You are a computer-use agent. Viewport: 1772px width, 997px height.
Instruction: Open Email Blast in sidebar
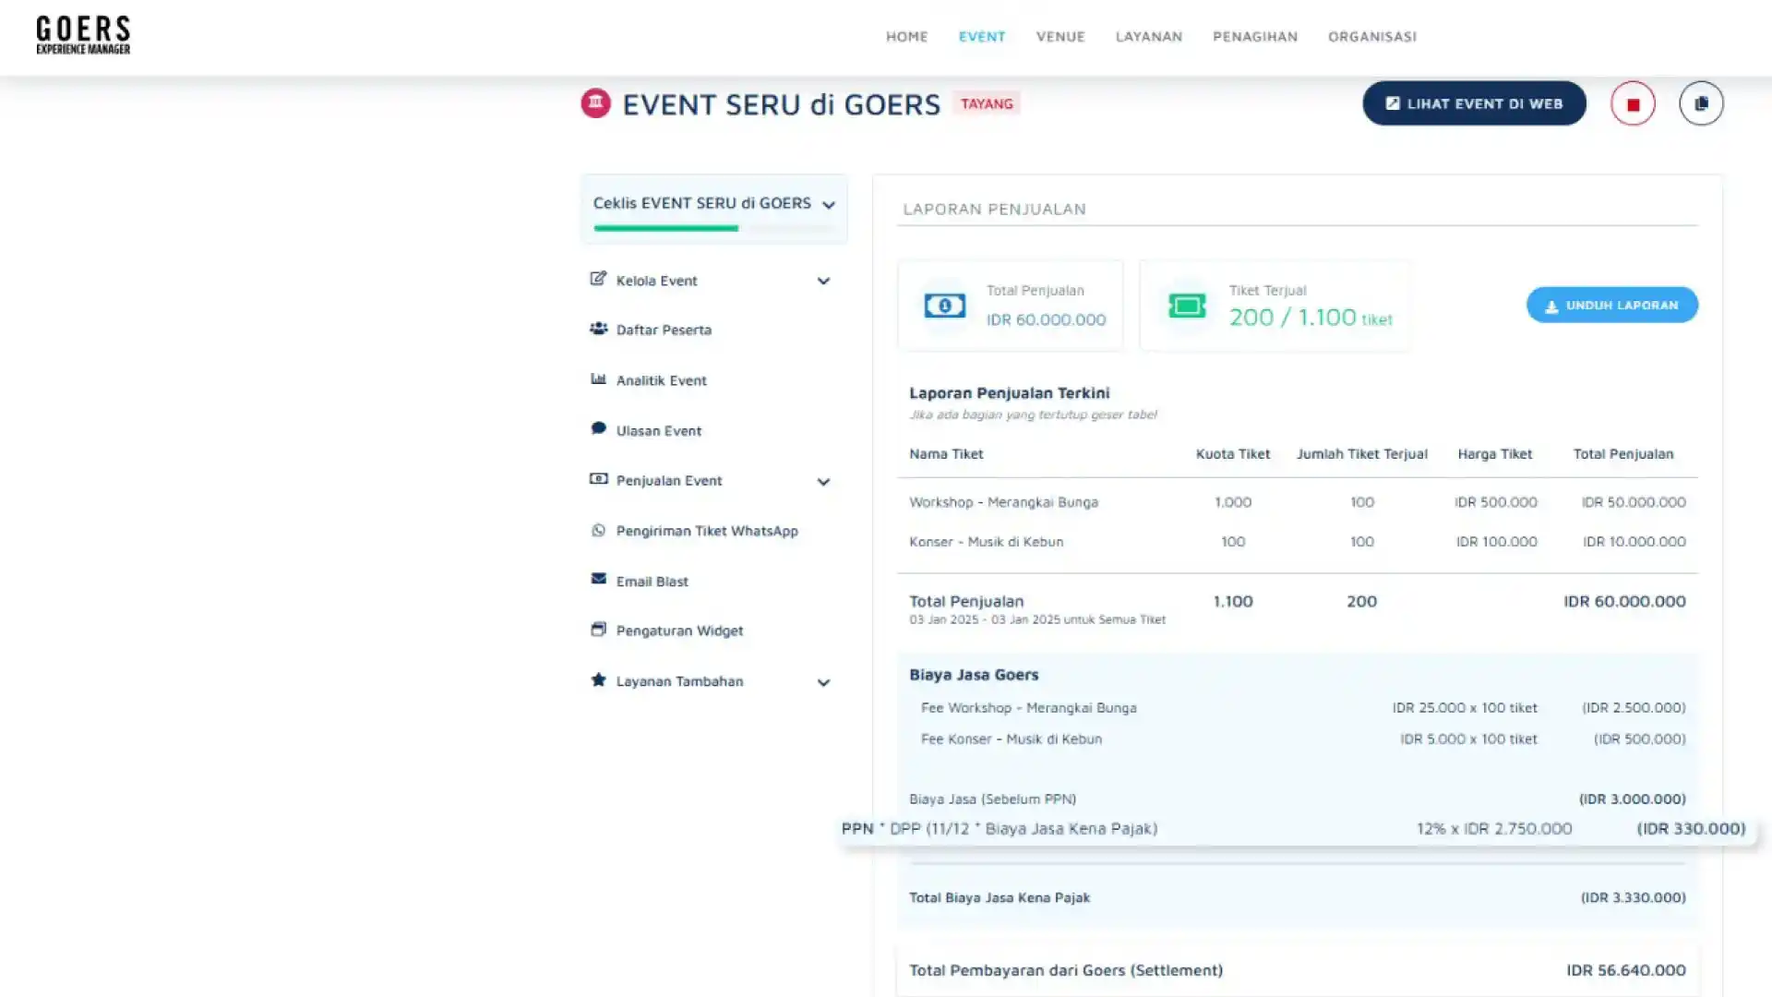652,581
